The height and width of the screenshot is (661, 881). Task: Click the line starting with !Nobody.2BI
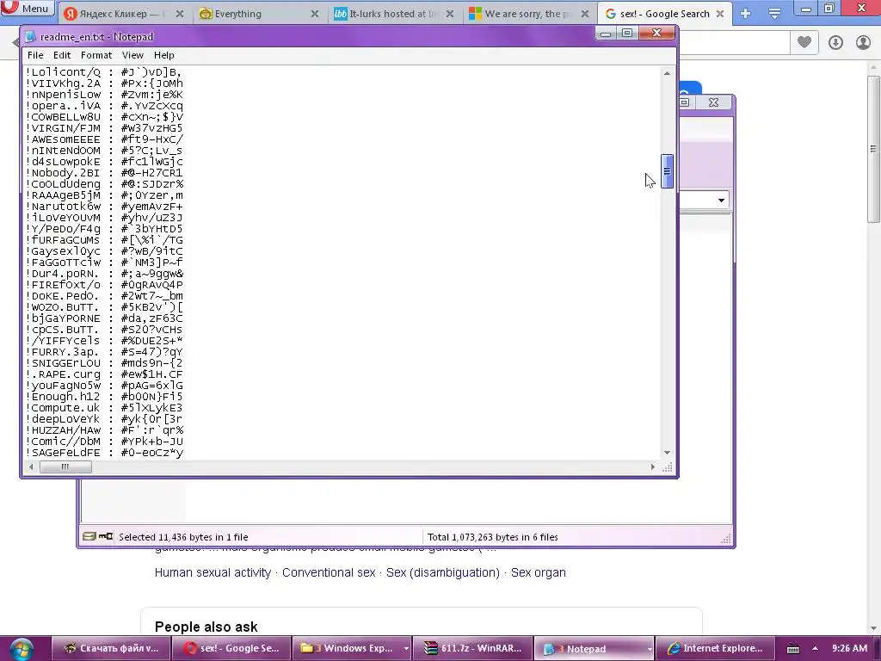pyautogui.click(x=104, y=173)
